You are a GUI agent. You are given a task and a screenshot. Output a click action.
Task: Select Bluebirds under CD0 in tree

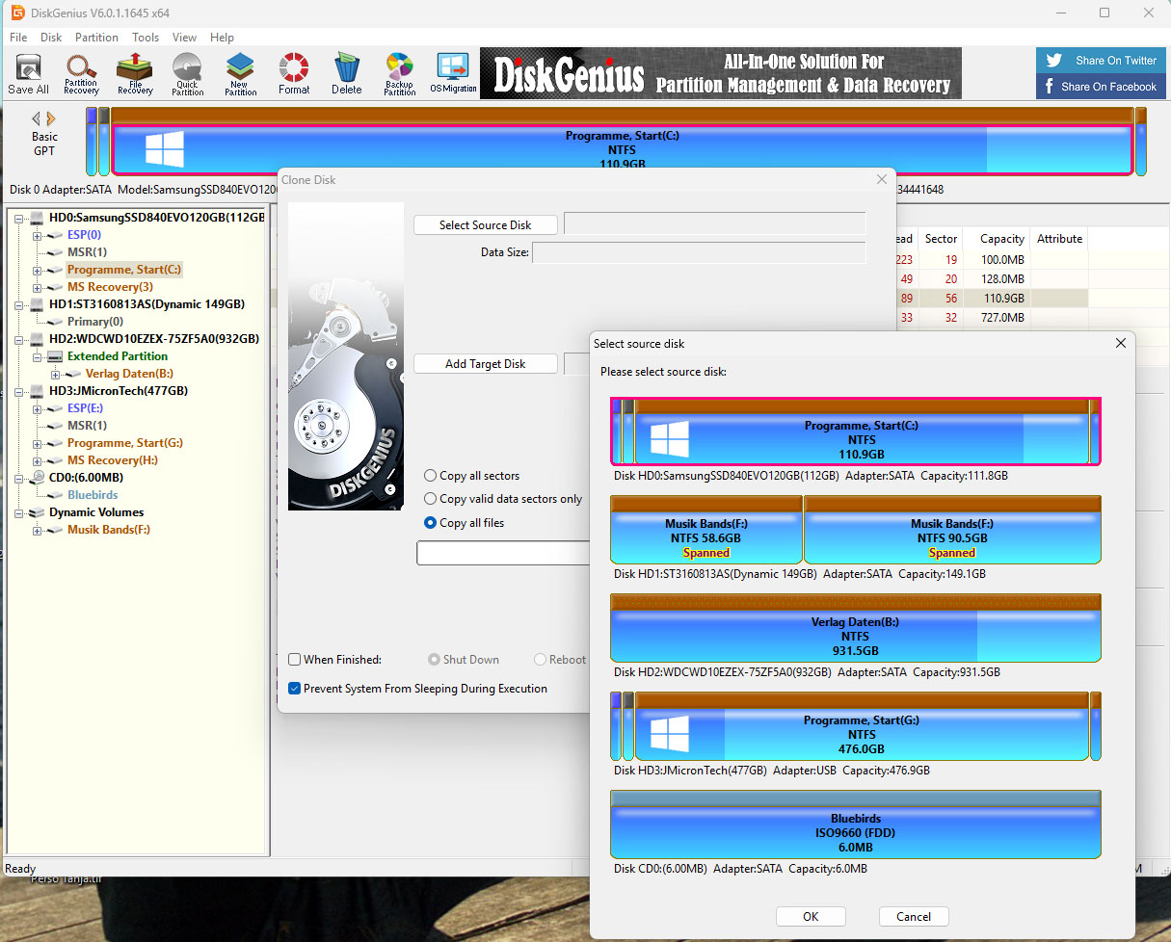(93, 495)
